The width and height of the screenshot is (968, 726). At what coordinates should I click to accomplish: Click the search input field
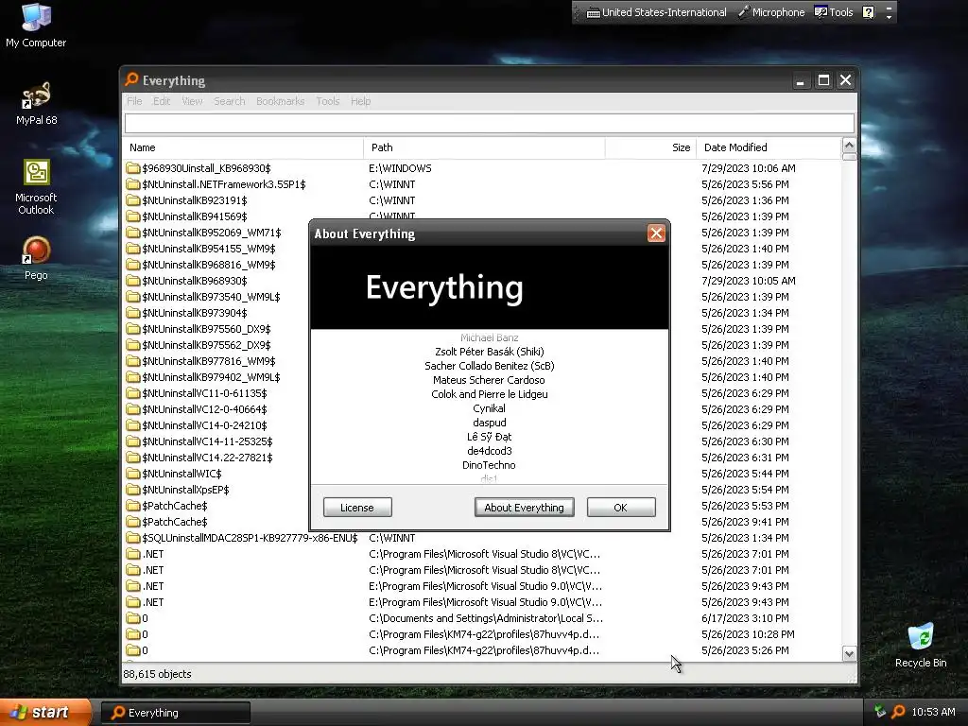click(490, 123)
